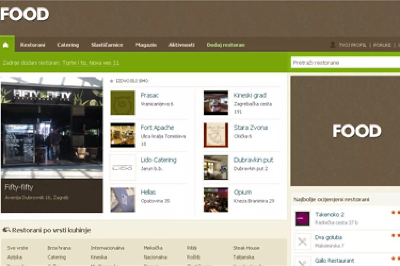
Task: Select the Internacionalna cuisine category
Action: click(107, 248)
